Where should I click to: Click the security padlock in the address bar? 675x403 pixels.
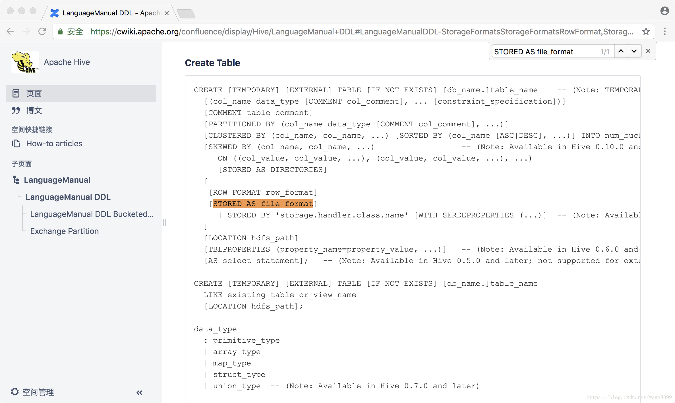pos(60,32)
